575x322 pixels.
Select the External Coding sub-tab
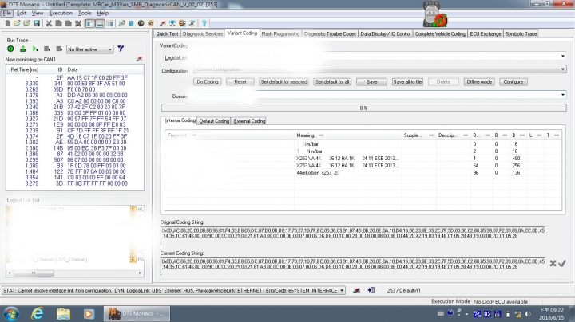249,121
